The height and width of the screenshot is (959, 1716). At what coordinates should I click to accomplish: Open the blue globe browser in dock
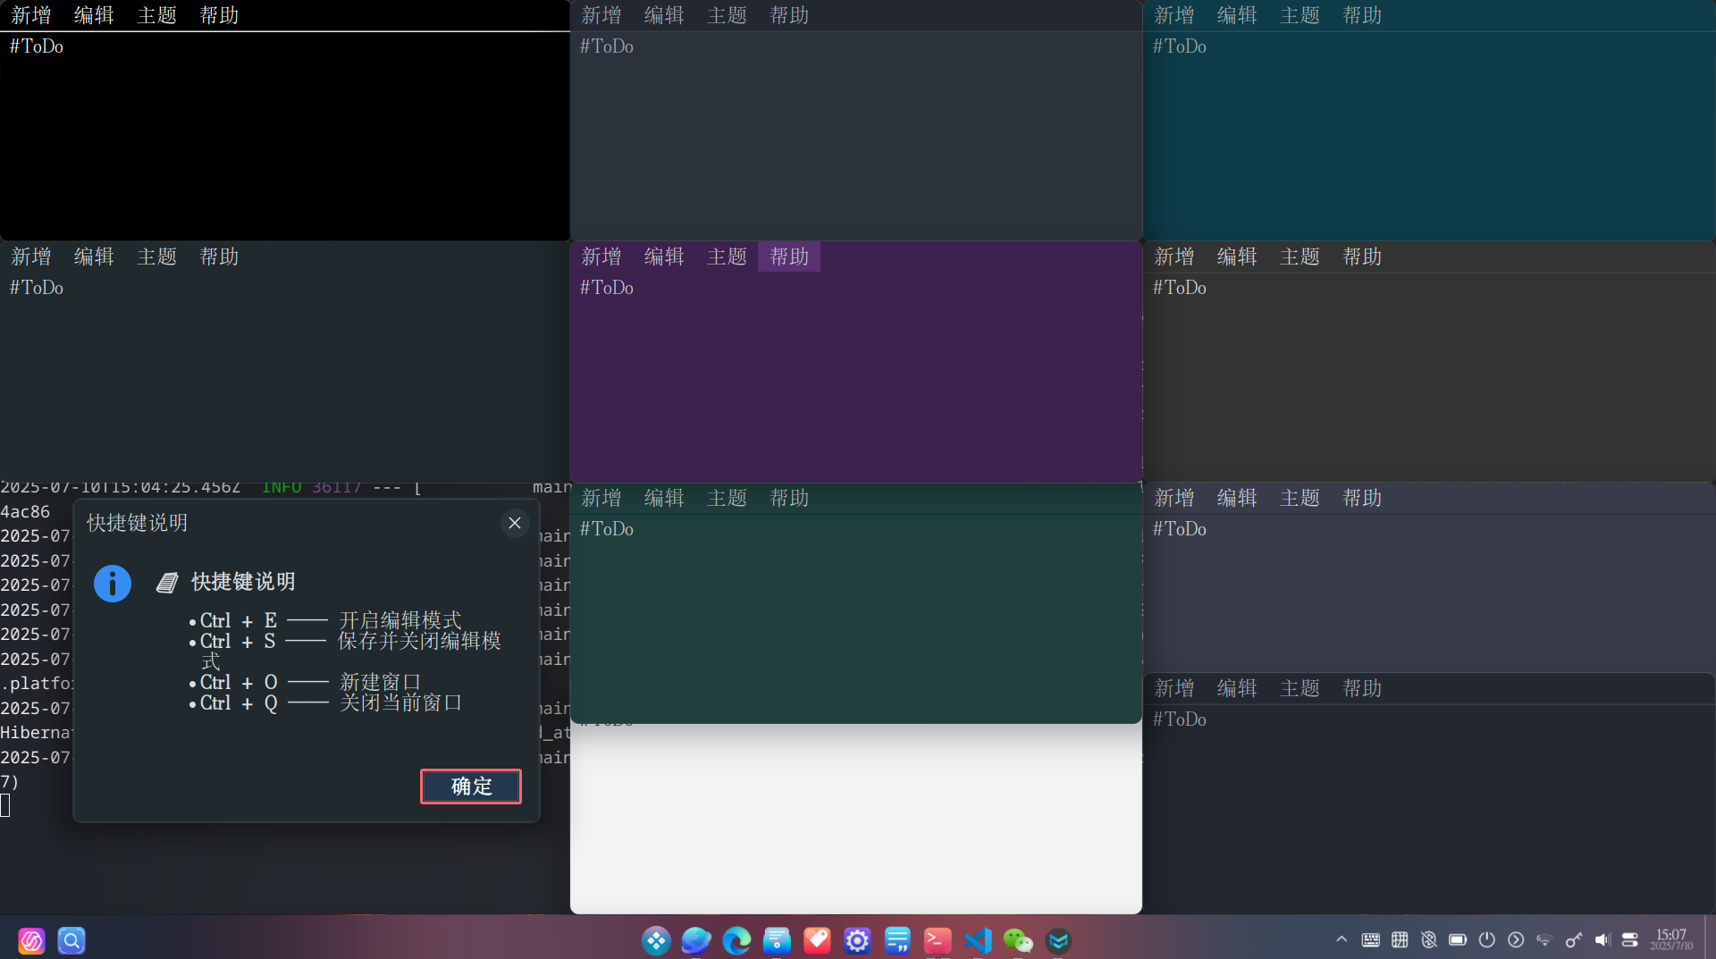696,940
